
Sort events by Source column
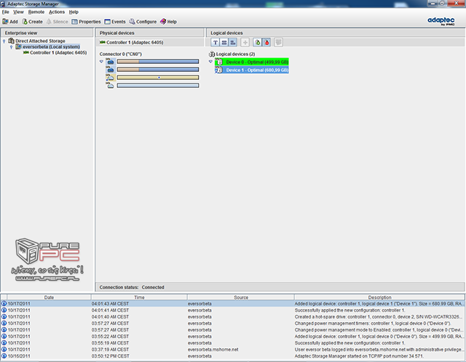coord(241,297)
